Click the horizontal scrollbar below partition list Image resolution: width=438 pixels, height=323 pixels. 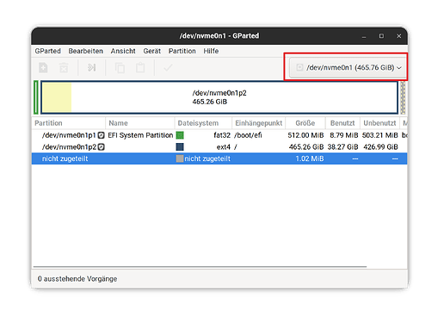pyautogui.click(x=200, y=267)
